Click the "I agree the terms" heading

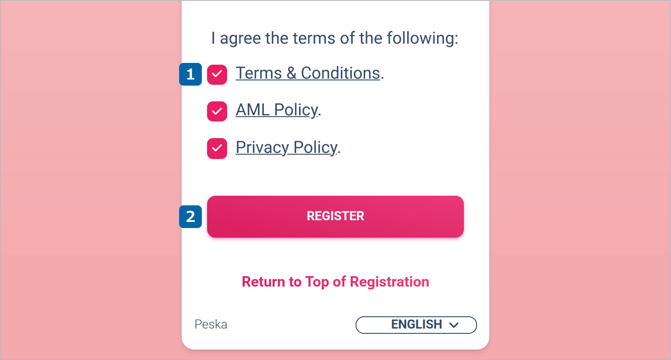coord(335,38)
